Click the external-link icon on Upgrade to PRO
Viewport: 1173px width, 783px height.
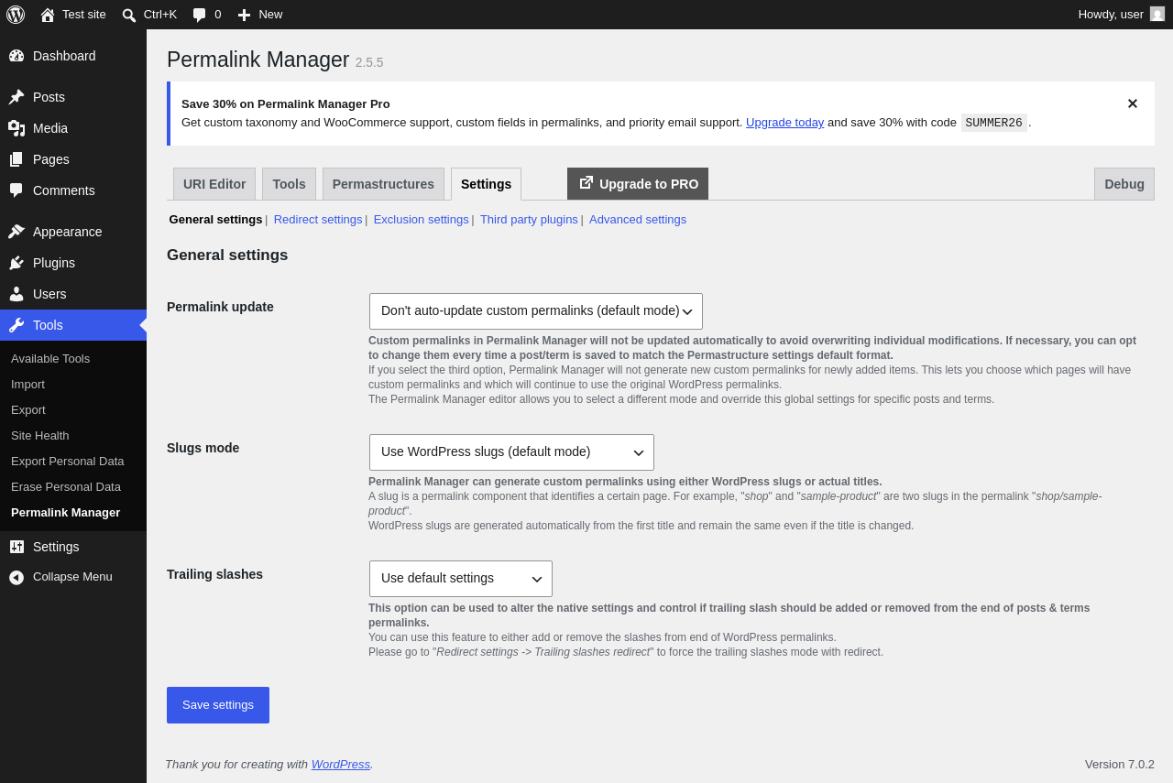586,183
